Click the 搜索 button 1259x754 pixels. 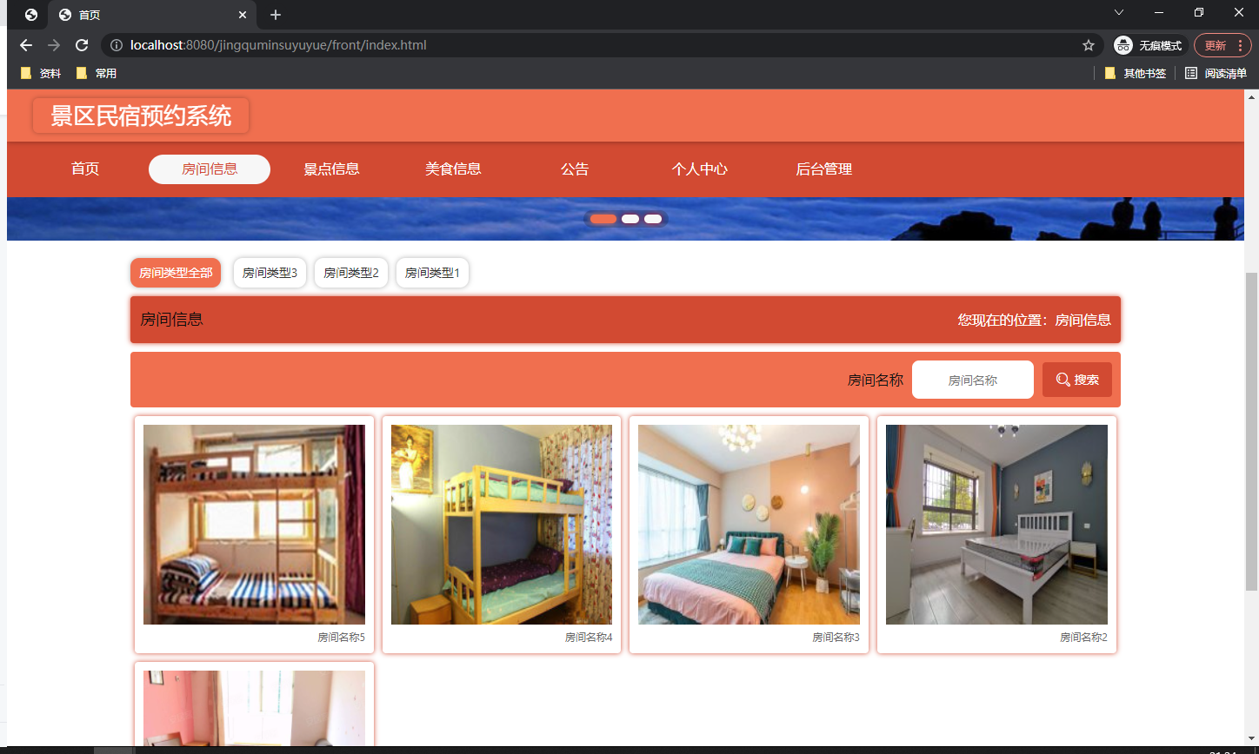(x=1077, y=380)
